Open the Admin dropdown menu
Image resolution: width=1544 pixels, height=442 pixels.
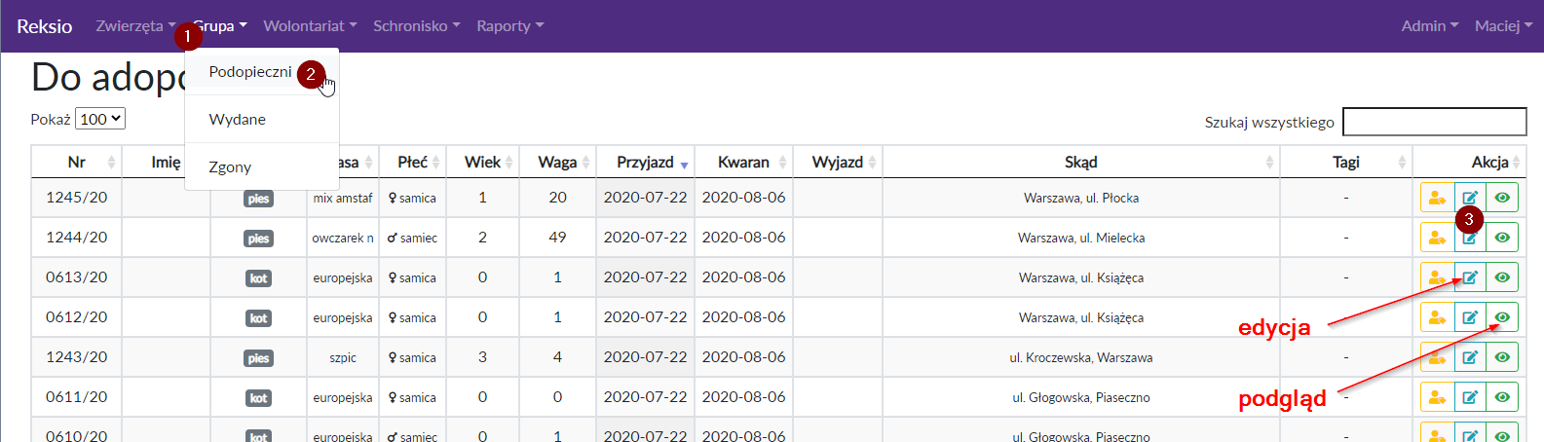[x=1430, y=26]
